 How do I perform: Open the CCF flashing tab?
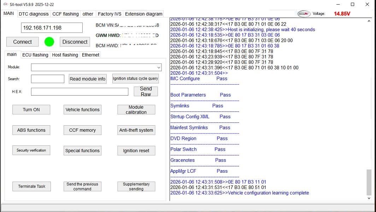65,14
